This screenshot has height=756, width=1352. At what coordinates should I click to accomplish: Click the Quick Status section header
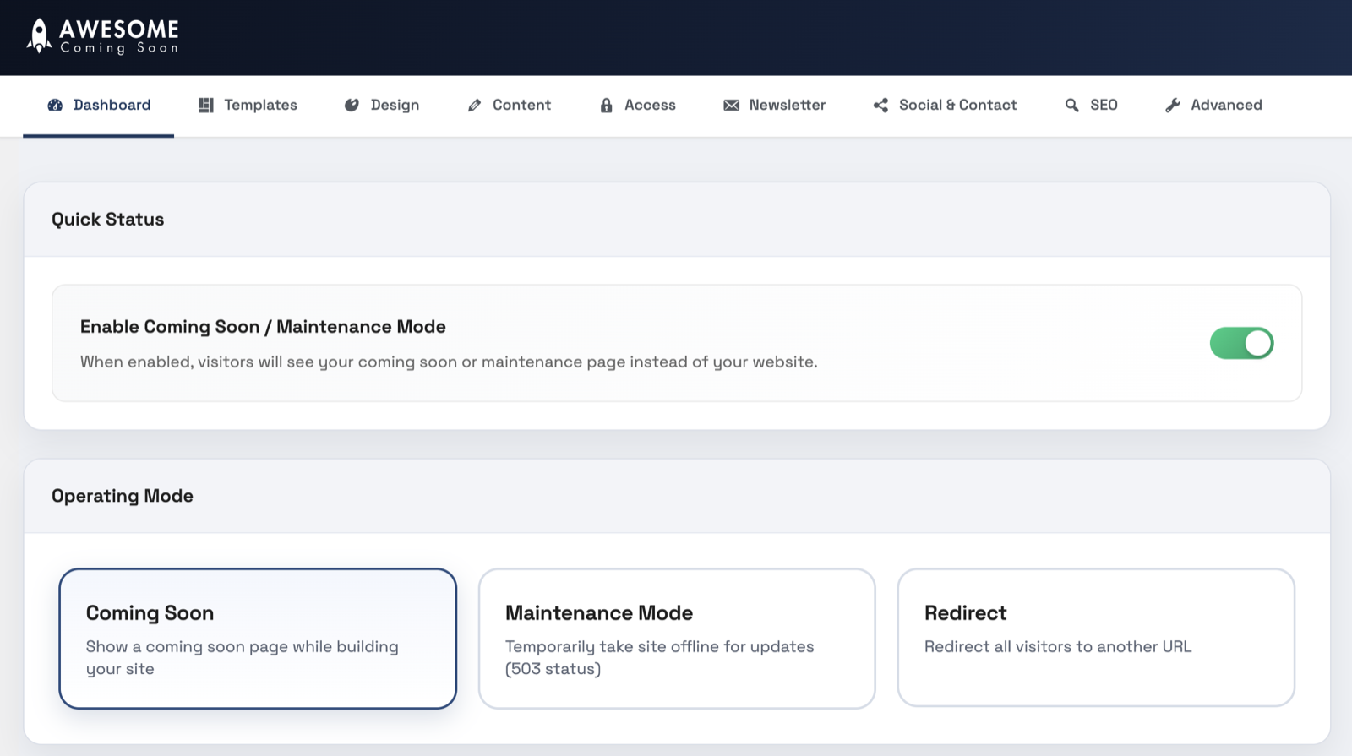(x=108, y=220)
